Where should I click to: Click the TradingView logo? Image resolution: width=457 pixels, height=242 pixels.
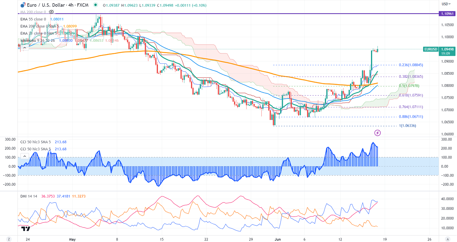(26, 229)
